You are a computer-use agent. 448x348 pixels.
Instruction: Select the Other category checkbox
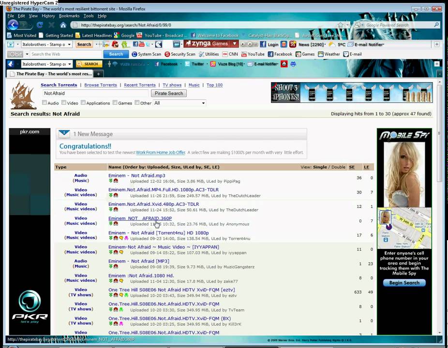(137, 102)
